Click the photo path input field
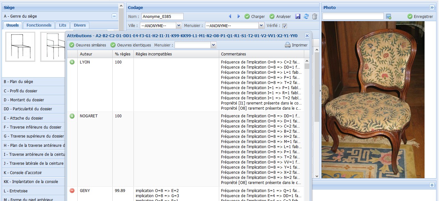 point(353,16)
